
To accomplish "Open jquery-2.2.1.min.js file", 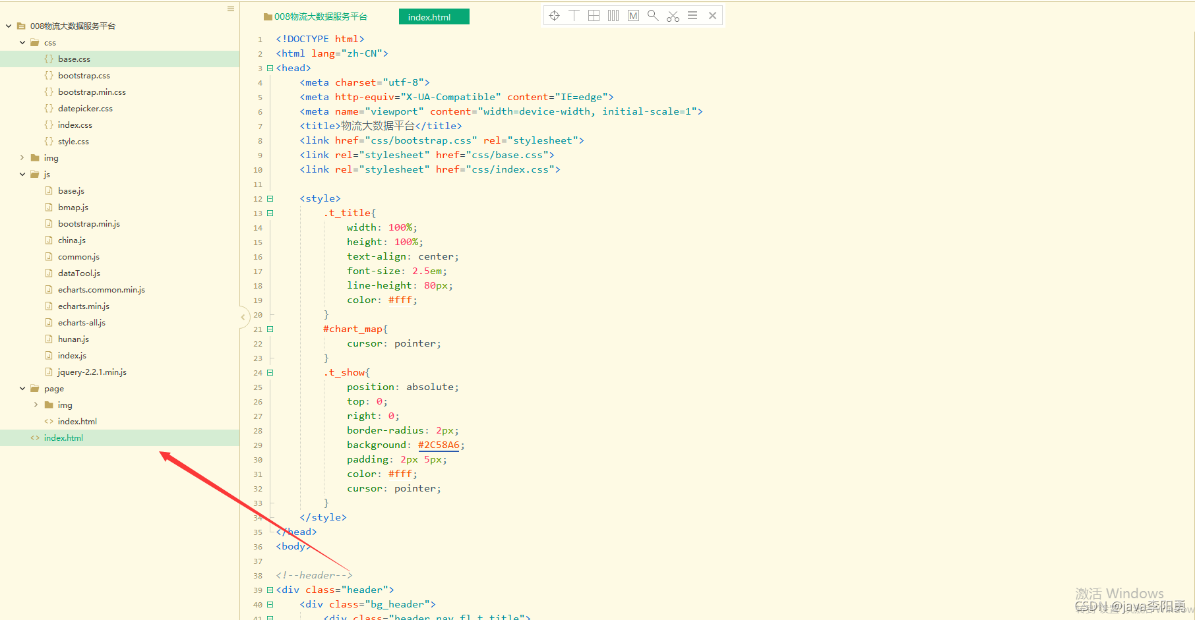I will pyautogui.click(x=92, y=372).
